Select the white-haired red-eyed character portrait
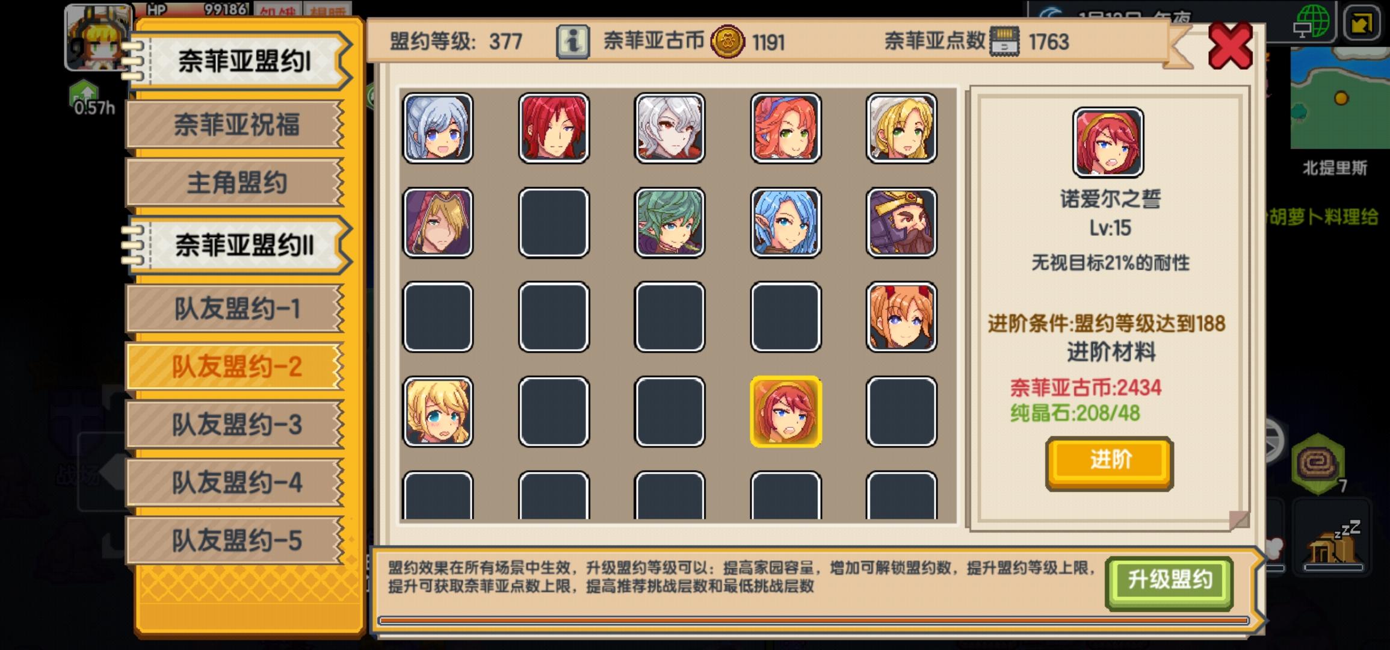Screen dimensions: 1390x650 (x=670, y=128)
